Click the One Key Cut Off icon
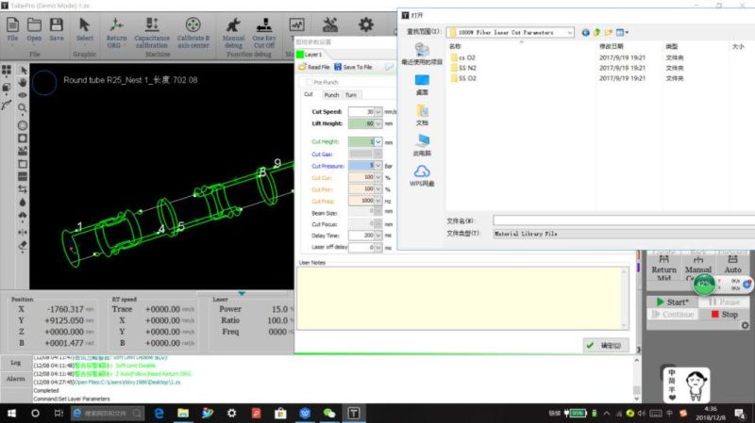 tap(264, 24)
